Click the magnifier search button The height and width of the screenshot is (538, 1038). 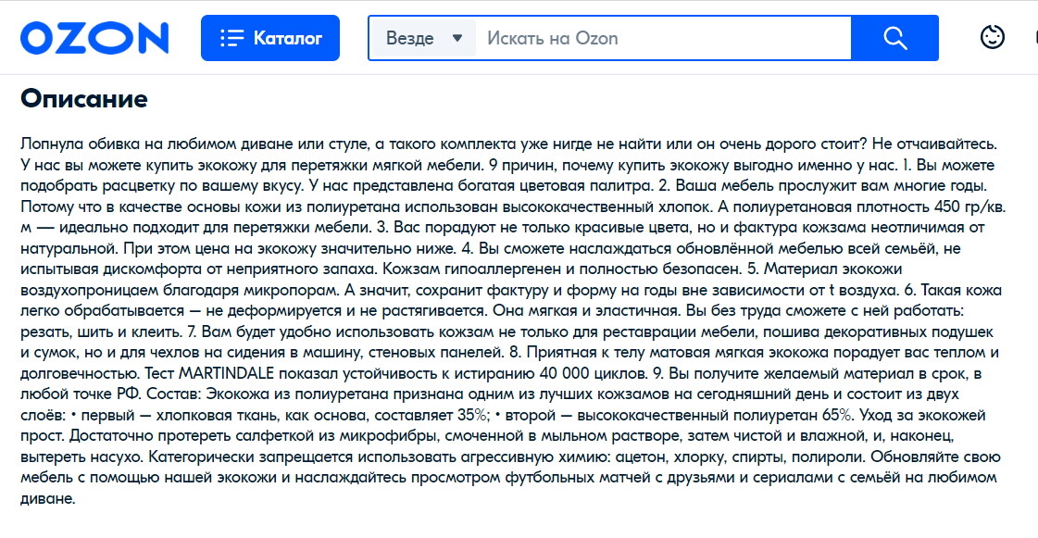(x=895, y=38)
